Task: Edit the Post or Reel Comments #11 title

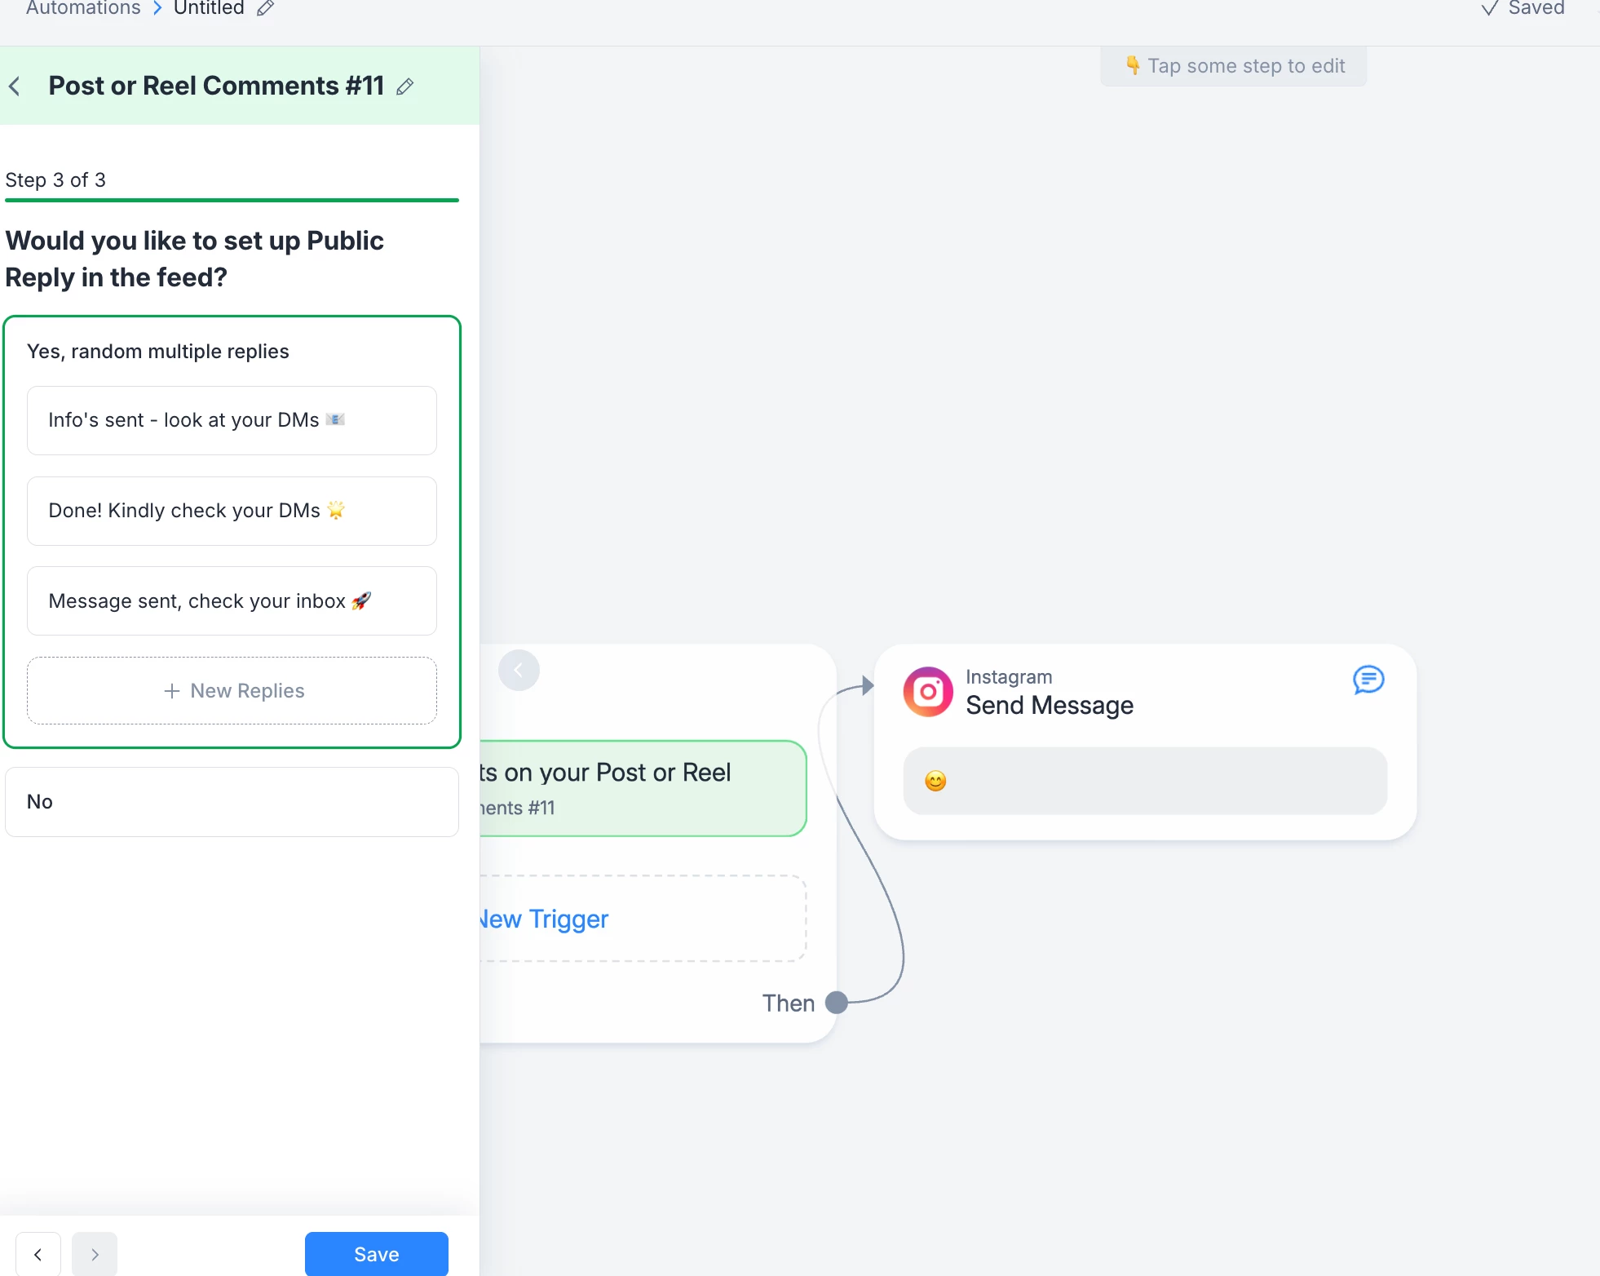Action: 405,86
